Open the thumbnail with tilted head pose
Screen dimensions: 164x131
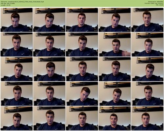click(x=82, y=94)
